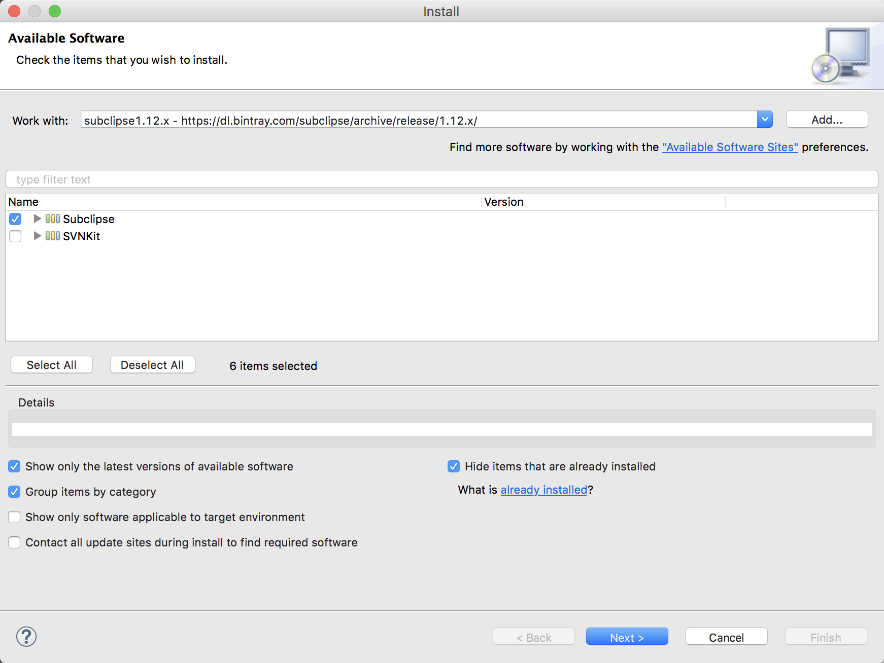Click the SVNKit category icon
This screenshot has width=884, height=663.
click(52, 236)
